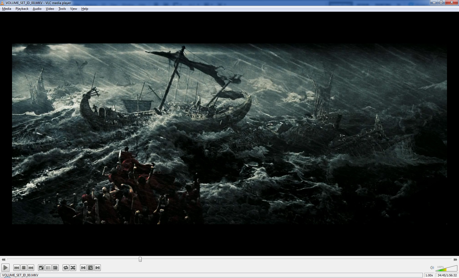Screen dimensions: 459x278
Task: Show the playlist panel
Action: coord(48,268)
